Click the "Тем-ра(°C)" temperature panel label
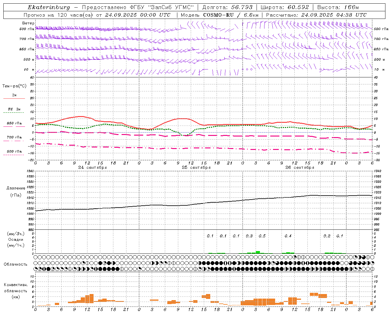Viewport: 390px width, 312px height. 14,86
